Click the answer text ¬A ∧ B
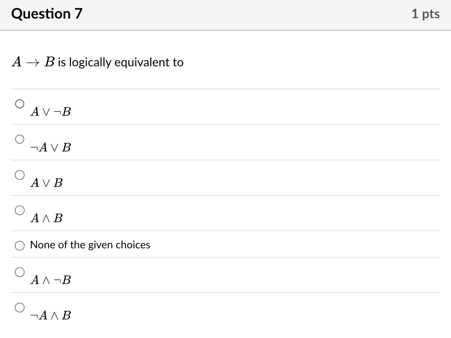Image resolution: width=451 pixels, height=338 pixels. click(x=51, y=315)
